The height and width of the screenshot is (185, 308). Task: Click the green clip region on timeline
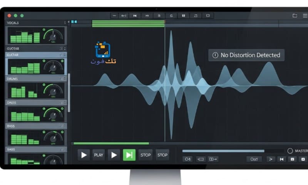(128, 24)
